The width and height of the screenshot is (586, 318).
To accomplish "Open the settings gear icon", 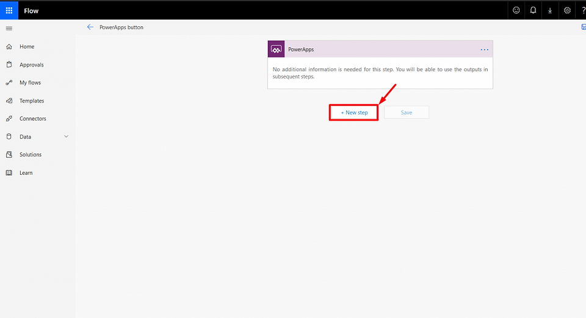I will pos(567,10).
